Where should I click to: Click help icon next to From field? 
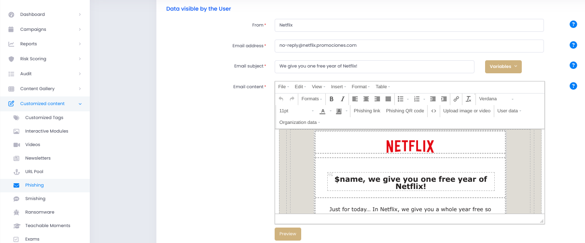tap(573, 24)
